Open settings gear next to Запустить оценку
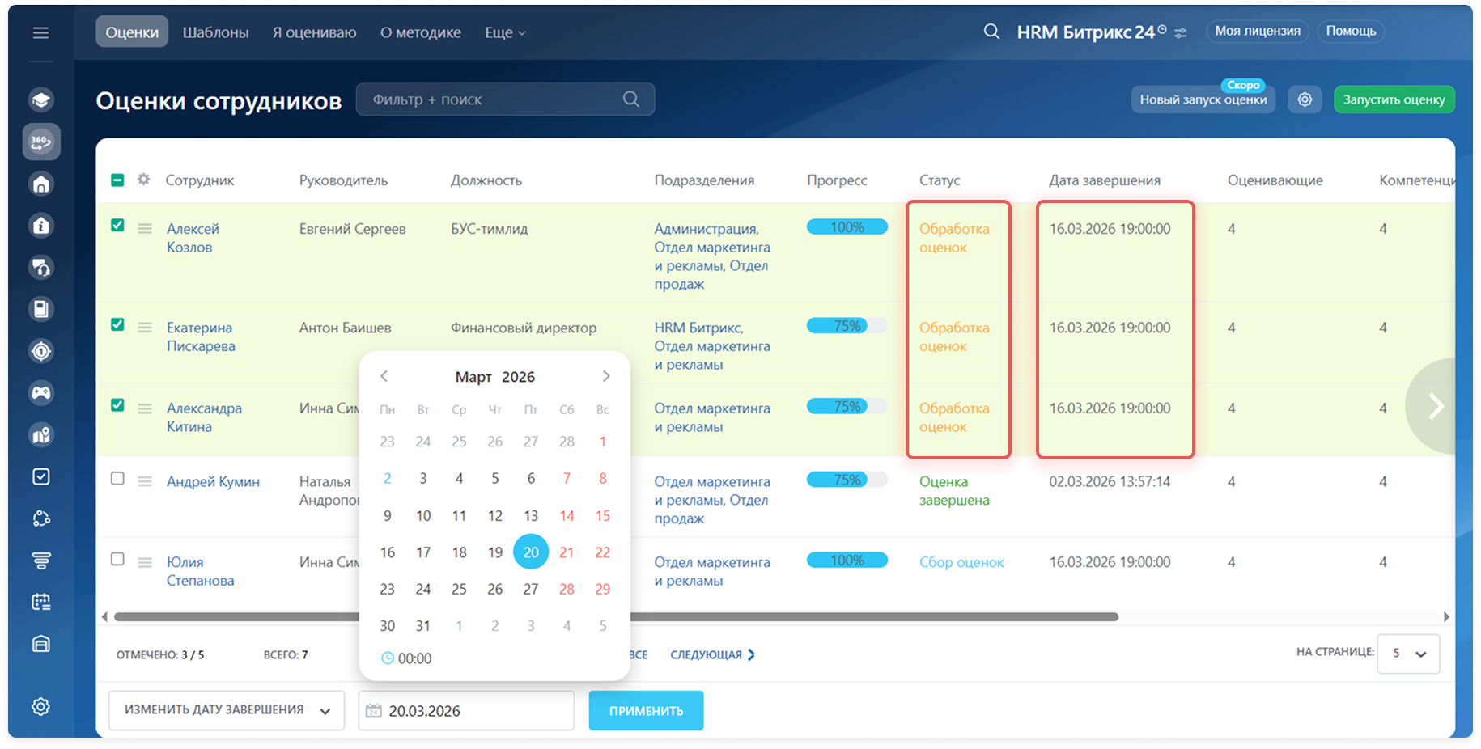This screenshot has width=1481, height=749. point(1305,99)
